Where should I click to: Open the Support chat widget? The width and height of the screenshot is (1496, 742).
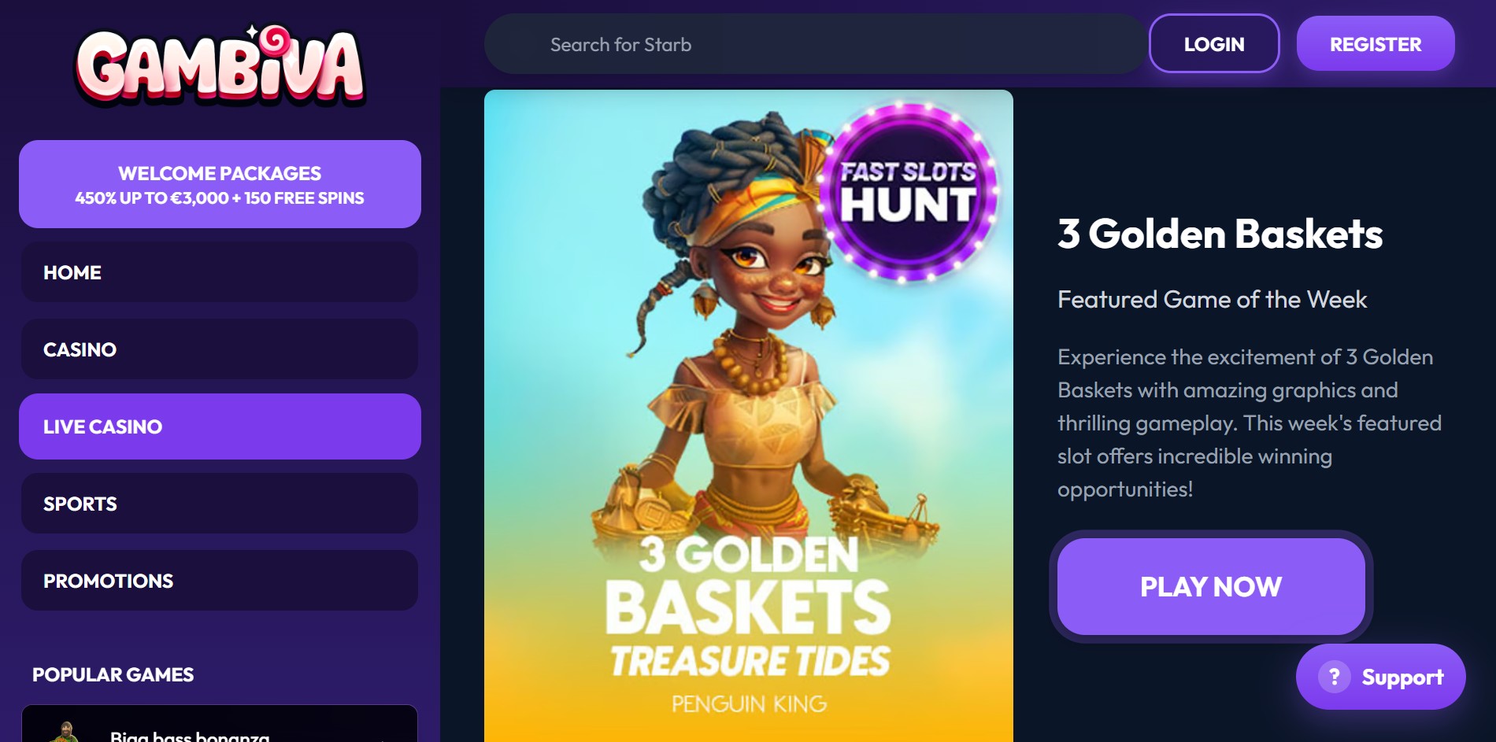(1380, 677)
